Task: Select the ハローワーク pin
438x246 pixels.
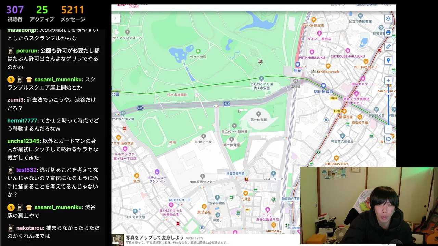Action: tap(273, 174)
